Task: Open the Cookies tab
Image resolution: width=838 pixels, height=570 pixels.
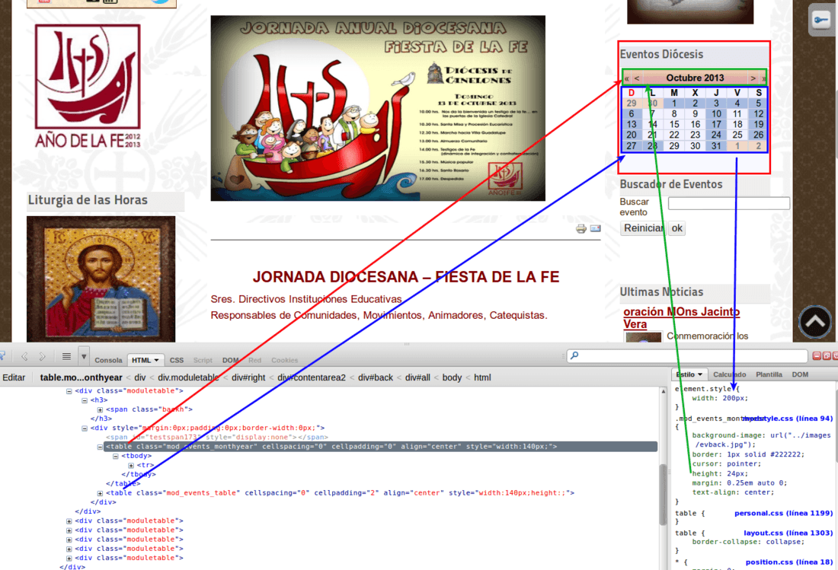Action: coord(284,360)
